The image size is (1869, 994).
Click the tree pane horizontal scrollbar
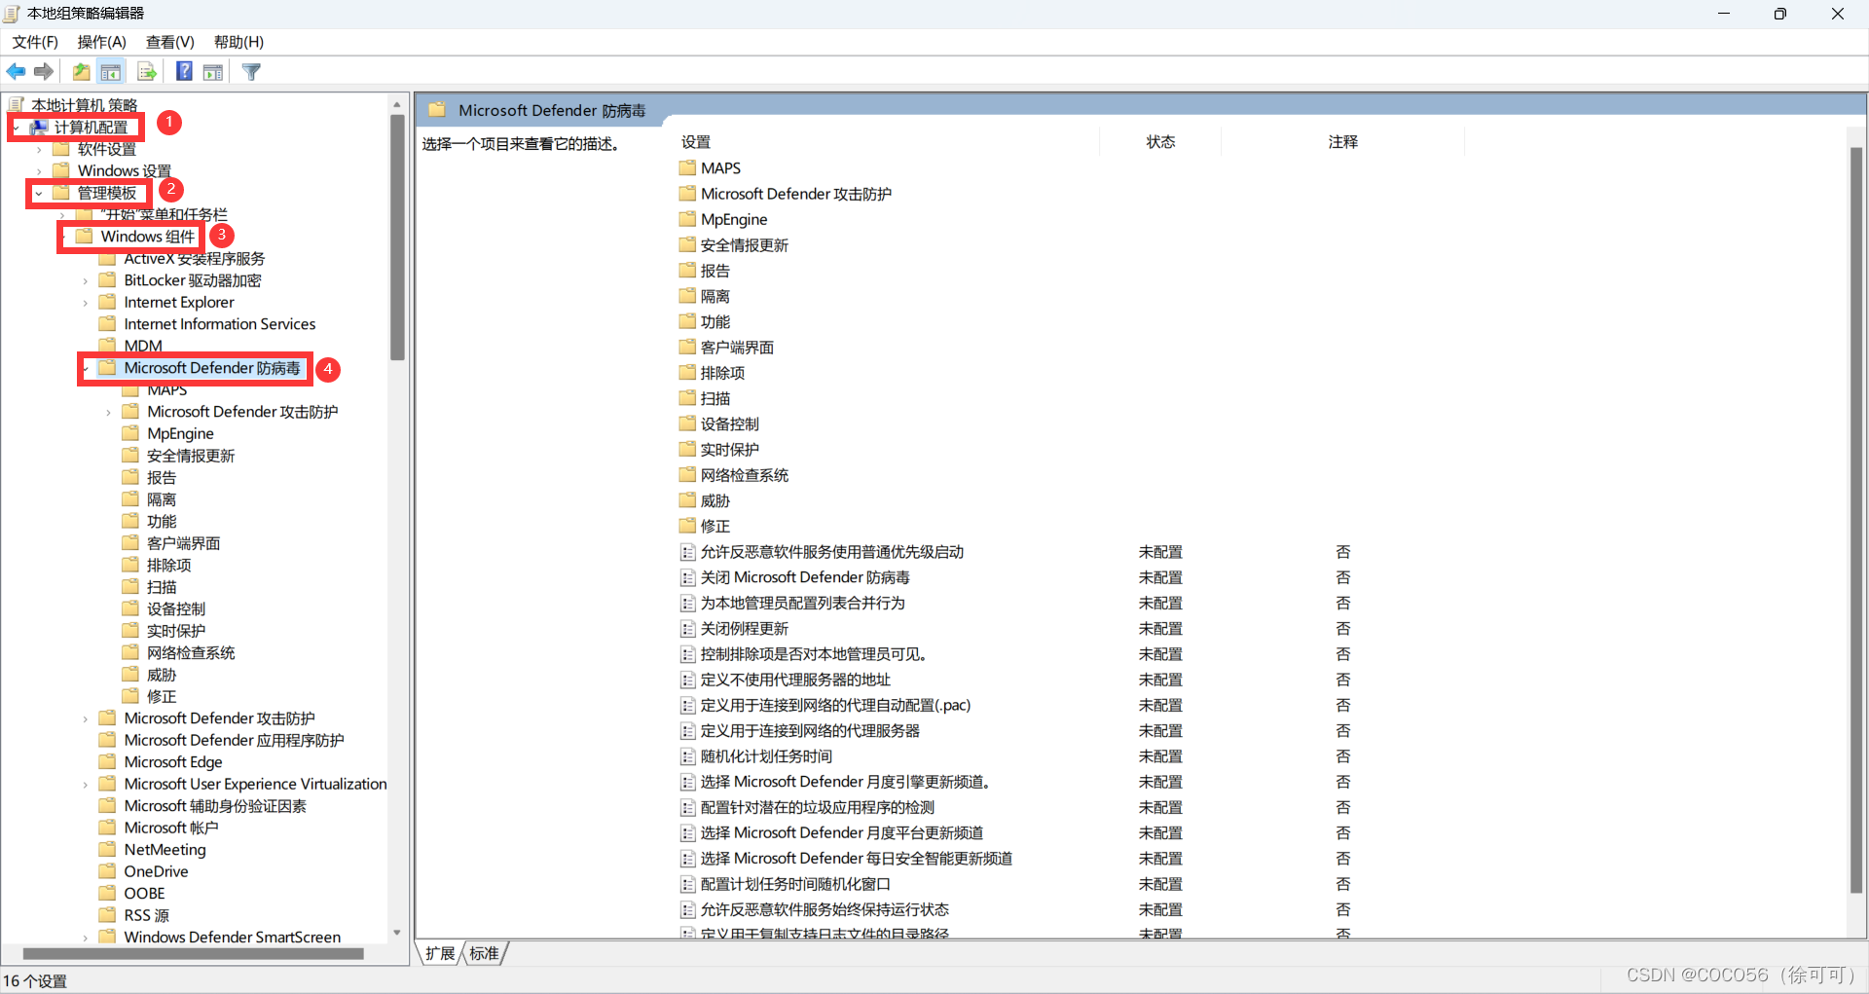(193, 954)
